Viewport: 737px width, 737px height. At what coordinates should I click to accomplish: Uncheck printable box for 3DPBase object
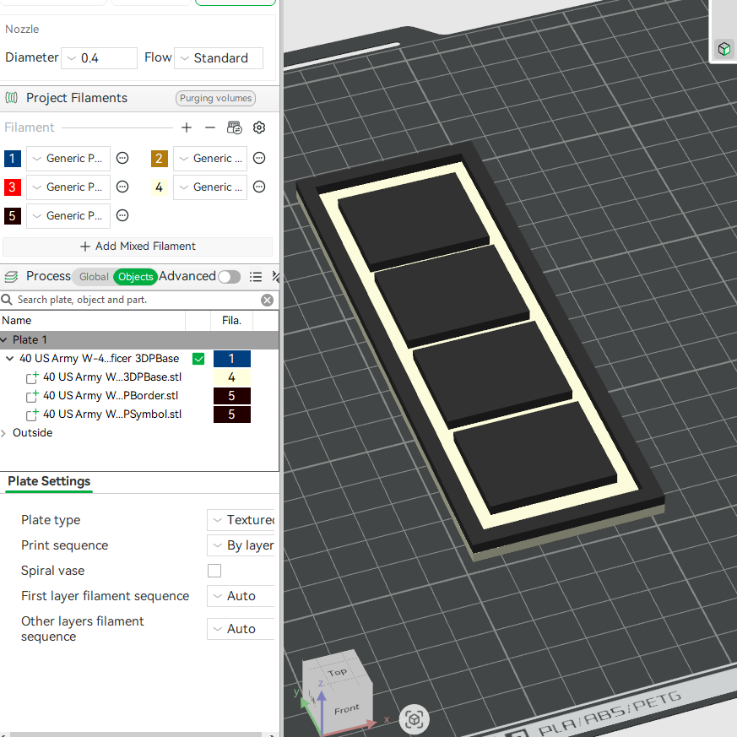click(x=198, y=359)
